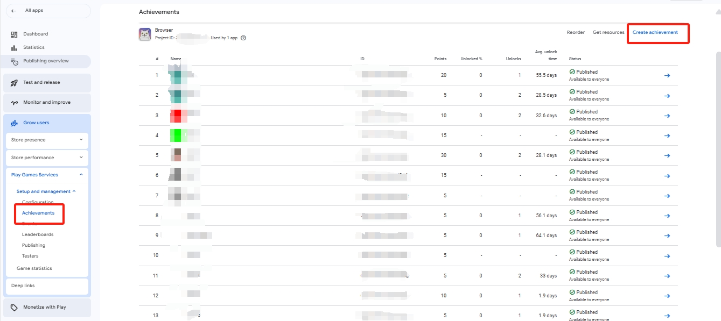Click 32.6 days cell
This screenshot has height=321, width=721.
(546, 116)
